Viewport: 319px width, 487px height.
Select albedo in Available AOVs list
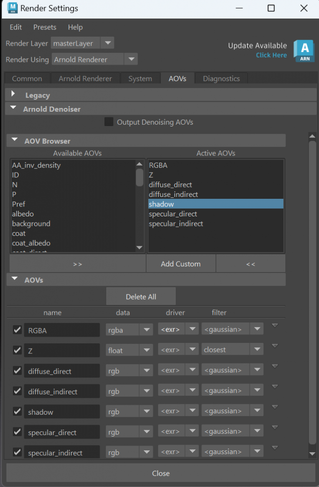73,214
